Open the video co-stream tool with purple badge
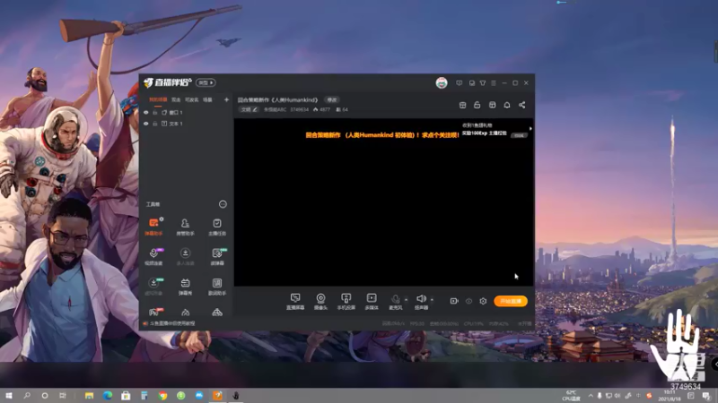Screen dimensions: 718x403 tap(153, 256)
